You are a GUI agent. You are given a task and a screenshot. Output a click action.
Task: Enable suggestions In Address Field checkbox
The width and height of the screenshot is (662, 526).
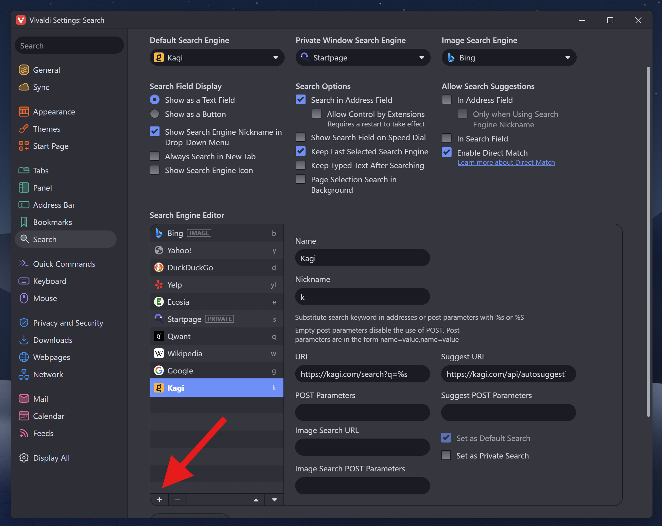tap(447, 99)
